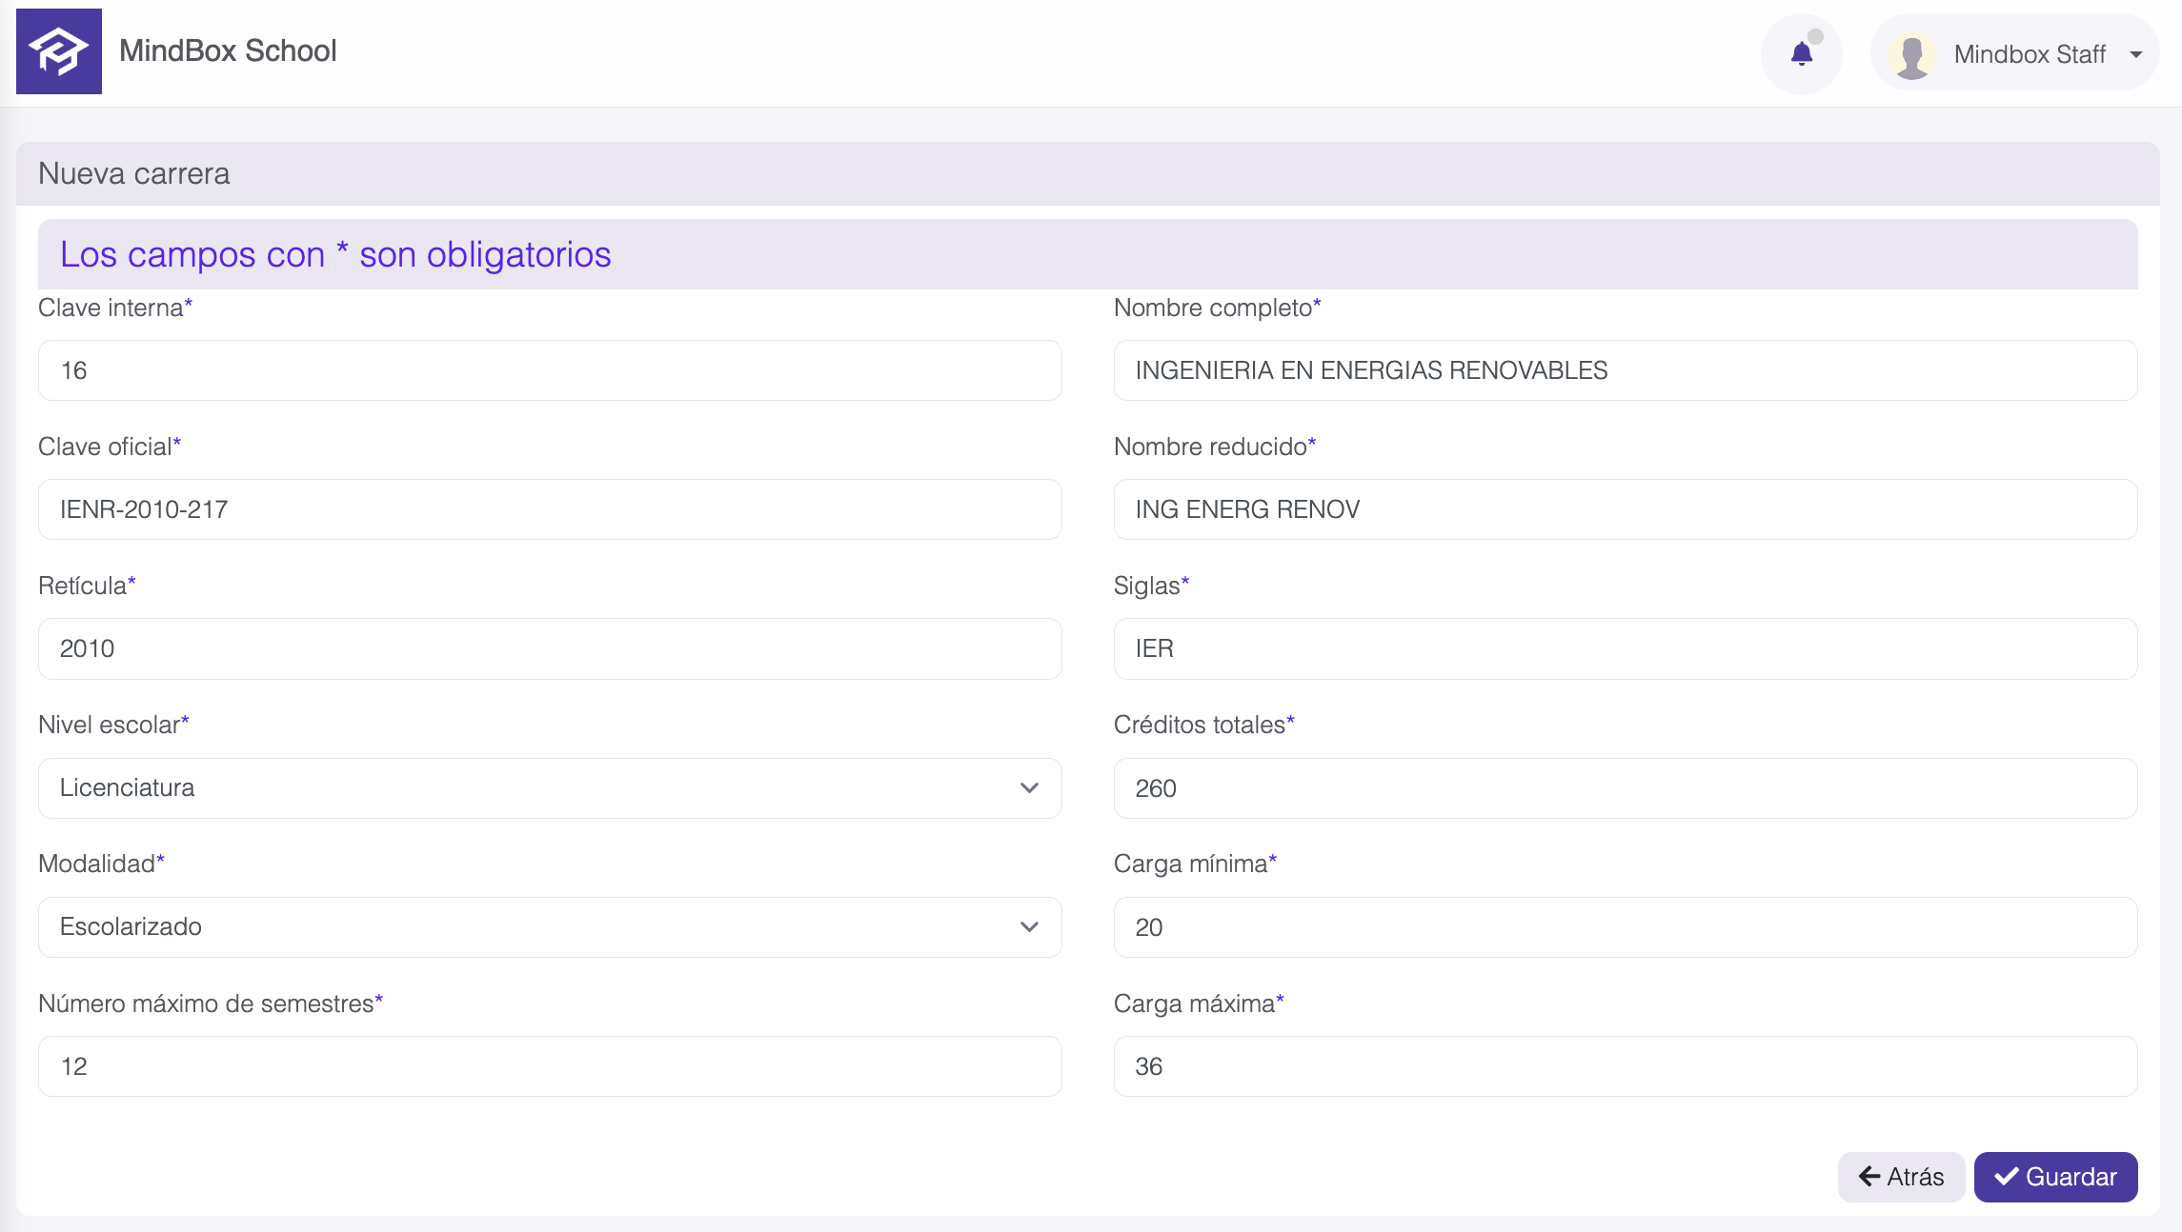Click the Créditos totales field
Screen dimensions: 2182x1232
1625,788
